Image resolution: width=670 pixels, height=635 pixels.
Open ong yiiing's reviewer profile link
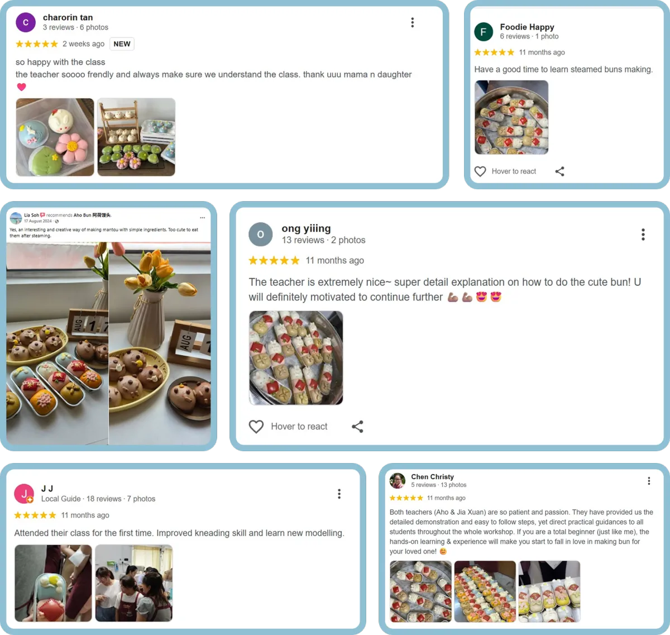(x=306, y=228)
